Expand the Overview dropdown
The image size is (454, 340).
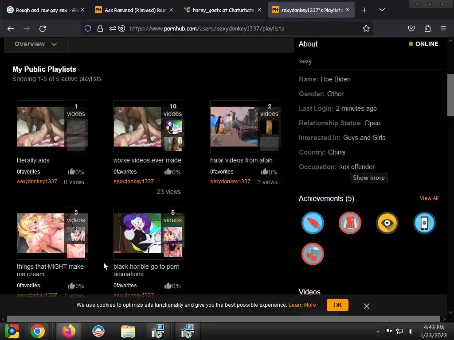36,44
